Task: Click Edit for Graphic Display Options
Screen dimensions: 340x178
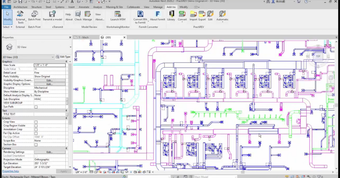Action: coord(50,84)
